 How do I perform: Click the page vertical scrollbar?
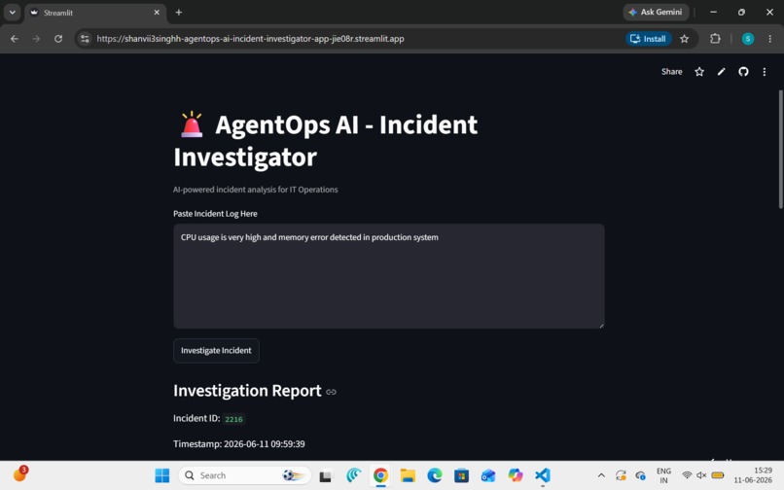click(780, 149)
